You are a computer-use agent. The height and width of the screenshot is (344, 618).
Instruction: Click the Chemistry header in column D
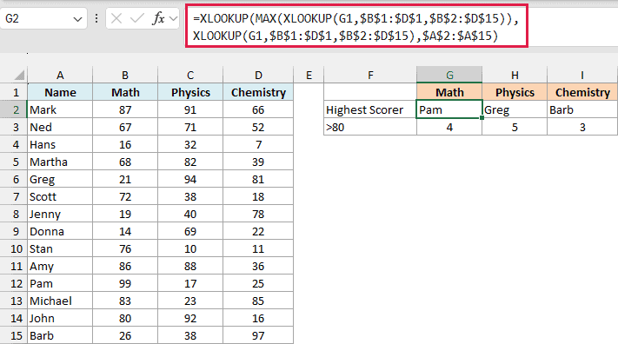[258, 92]
